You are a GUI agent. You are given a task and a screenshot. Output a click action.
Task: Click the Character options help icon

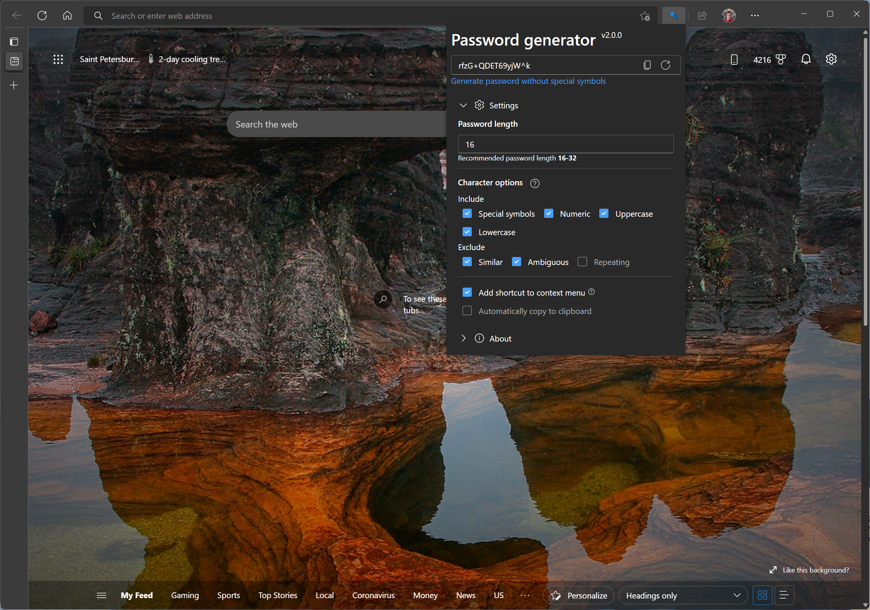(x=534, y=183)
